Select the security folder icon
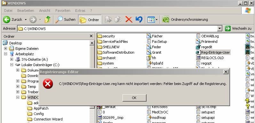The height and width of the screenshot is (123, 255). (100, 36)
